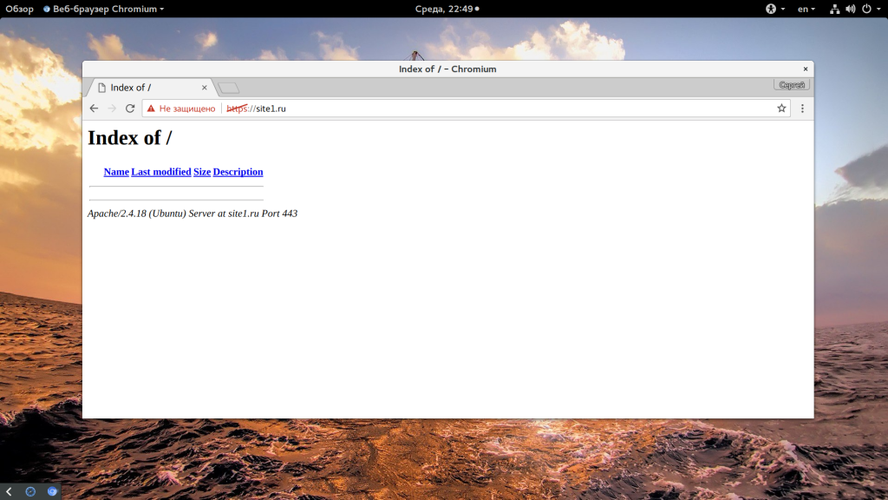Open the Chromium icon in the bottom tray
Viewport: 888px width, 500px height.
[x=52, y=491]
